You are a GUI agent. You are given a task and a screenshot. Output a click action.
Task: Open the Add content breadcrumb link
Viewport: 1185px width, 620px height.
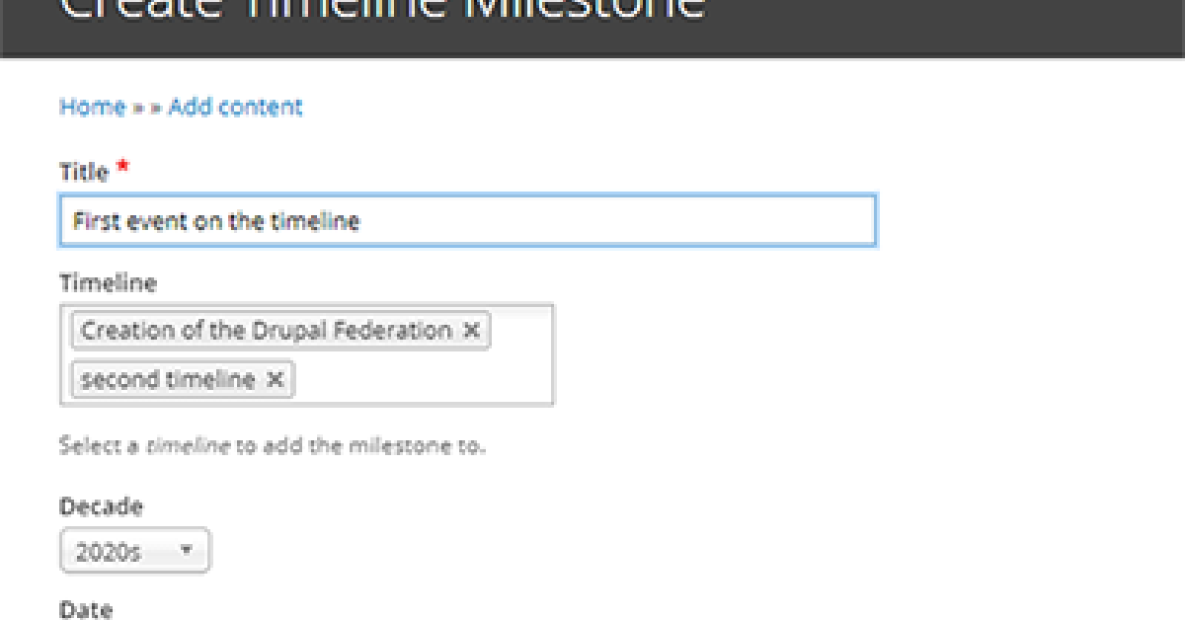pos(235,107)
